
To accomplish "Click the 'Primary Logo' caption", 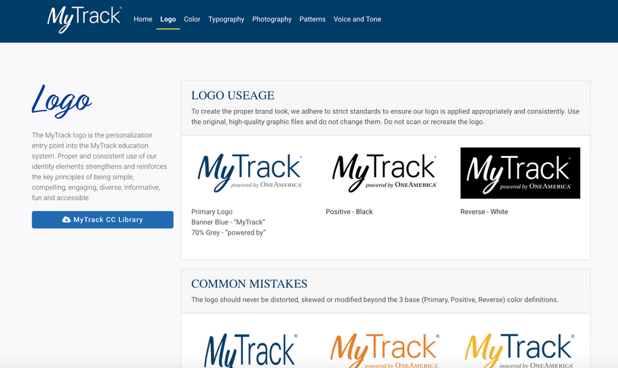I will coord(211,211).
